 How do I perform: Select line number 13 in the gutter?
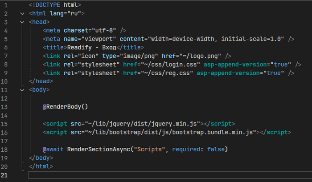[5, 107]
